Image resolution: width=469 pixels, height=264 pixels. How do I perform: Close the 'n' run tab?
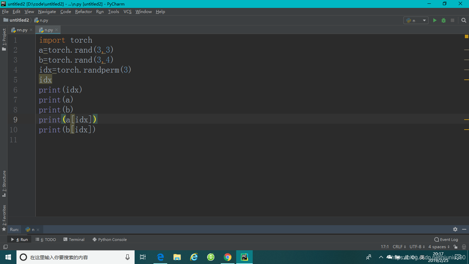[38, 230]
